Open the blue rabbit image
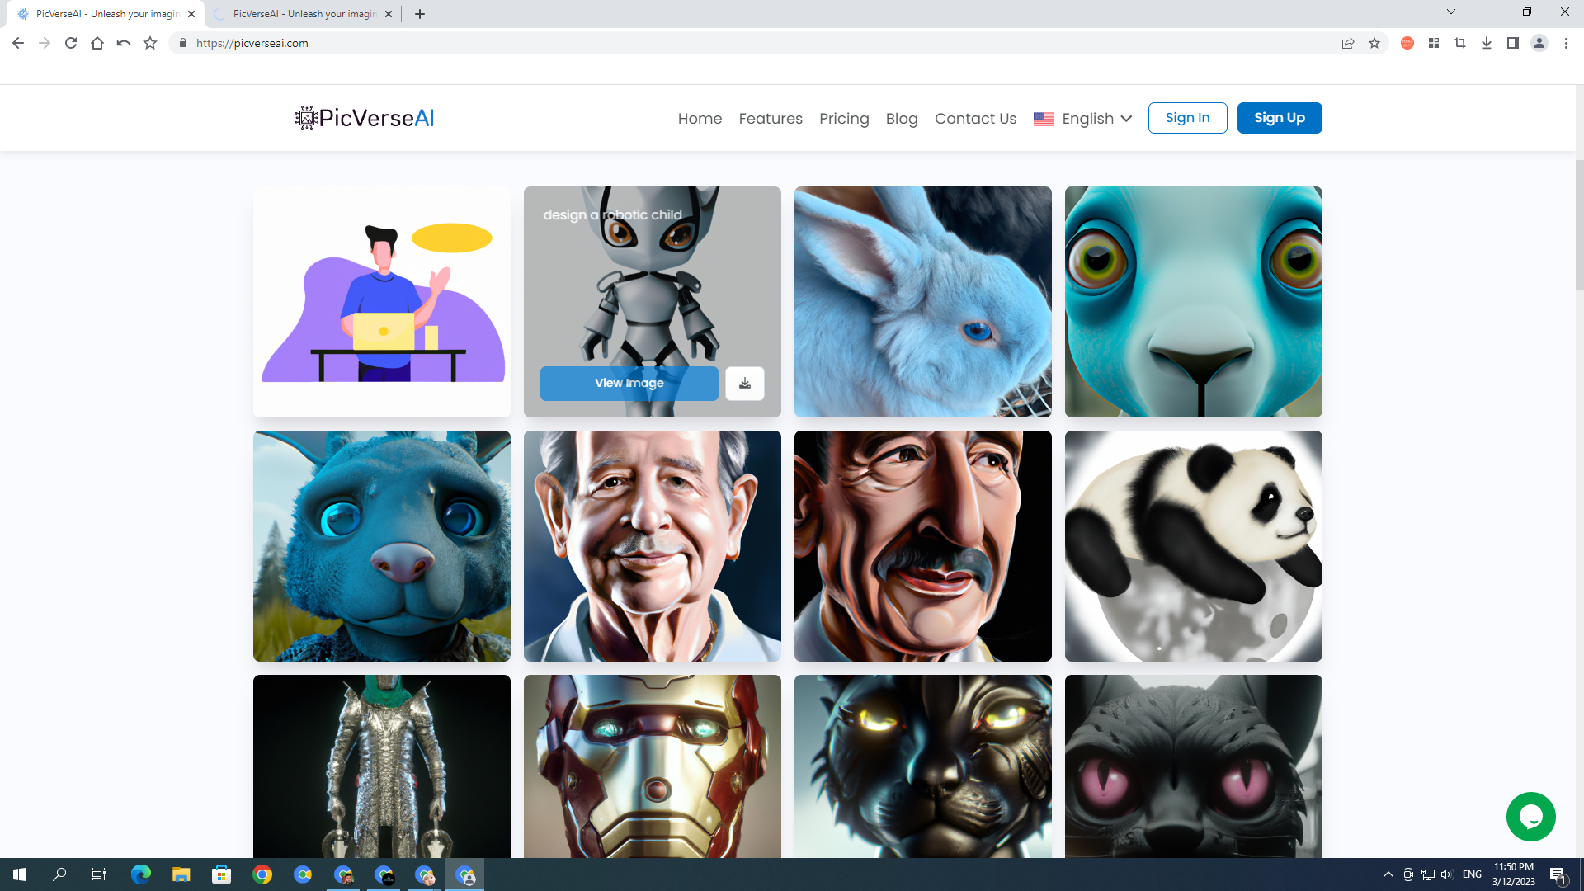The width and height of the screenshot is (1584, 891). pyautogui.click(x=923, y=302)
